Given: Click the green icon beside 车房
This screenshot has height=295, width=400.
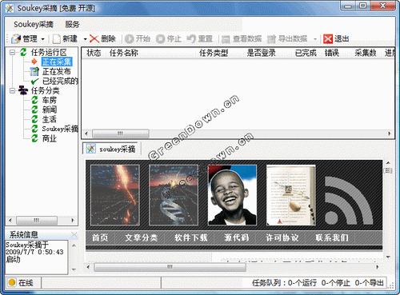Looking at the screenshot, I should coord(34,100).
